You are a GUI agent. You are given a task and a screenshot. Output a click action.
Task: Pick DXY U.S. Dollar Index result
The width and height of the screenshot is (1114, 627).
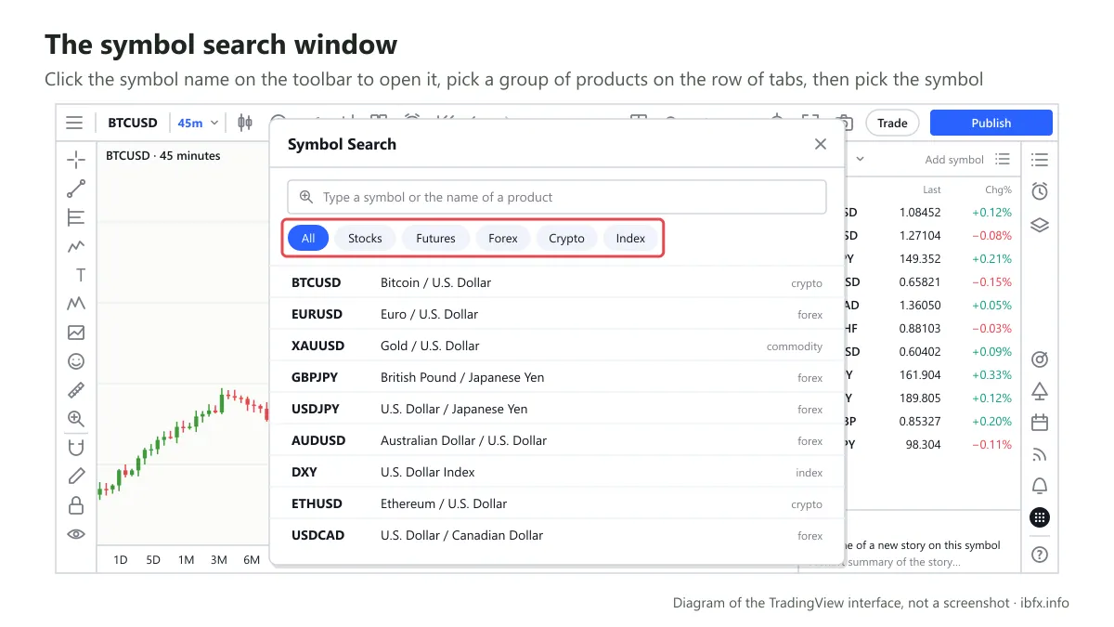pyautogui.click(x=557, y=472)
